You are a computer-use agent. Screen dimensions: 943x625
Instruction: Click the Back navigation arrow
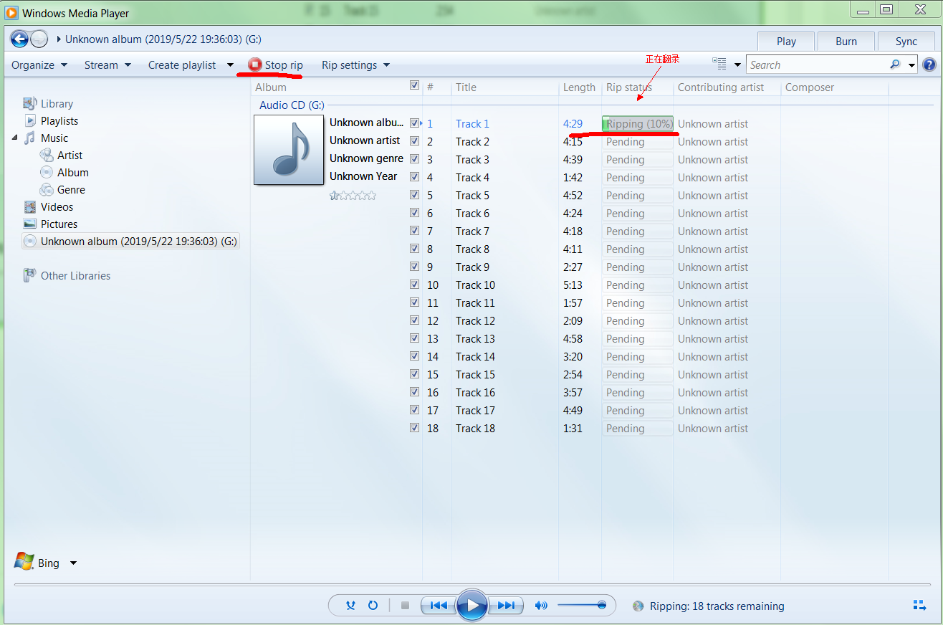[x=19, y=39]
